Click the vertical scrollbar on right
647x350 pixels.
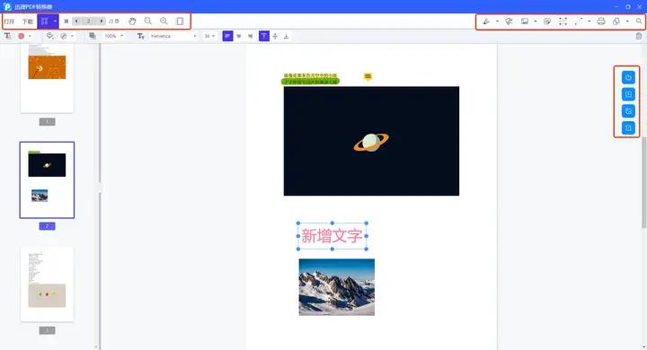(643, 182)
